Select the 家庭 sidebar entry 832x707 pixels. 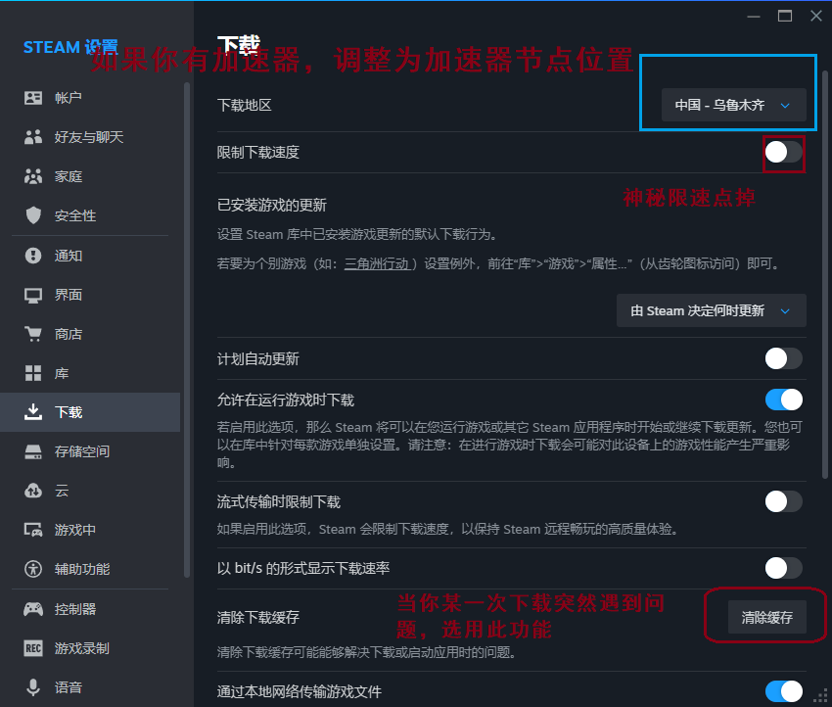click(x=90, y=176)
